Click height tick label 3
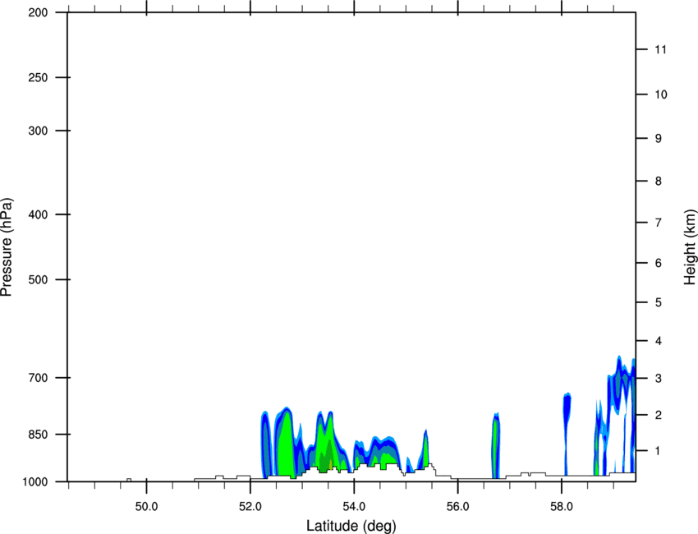The height and width of the screenshot is (534, 698). point(659,379)
